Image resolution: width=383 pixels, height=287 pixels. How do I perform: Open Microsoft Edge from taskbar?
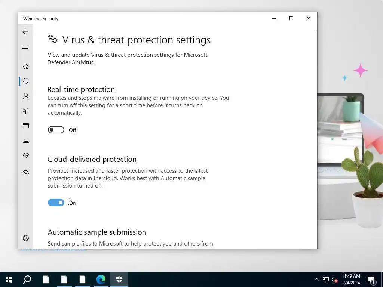point(101,280)
